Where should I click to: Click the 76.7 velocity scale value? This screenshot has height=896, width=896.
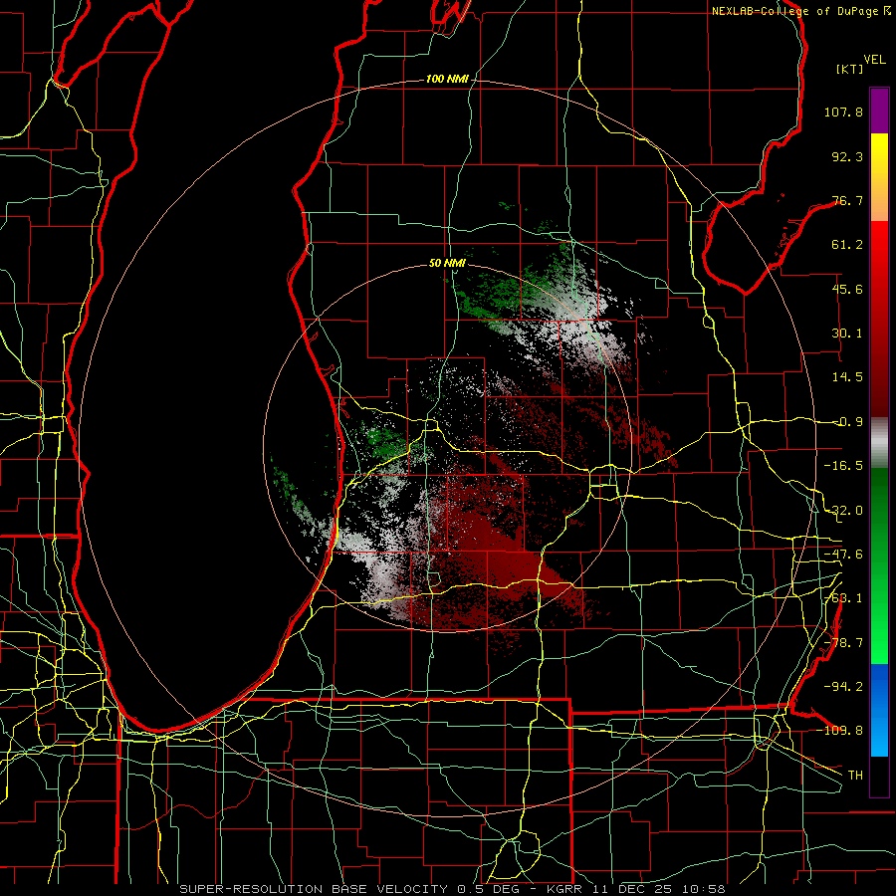pyautogui.click(x=847, y=200)
